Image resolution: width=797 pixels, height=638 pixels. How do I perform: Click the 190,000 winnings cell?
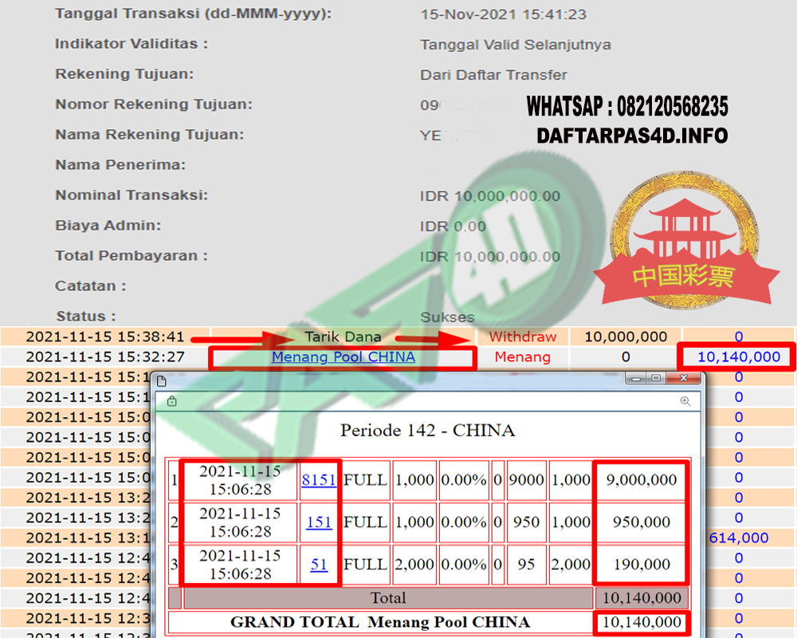click(x=641, y=564)
